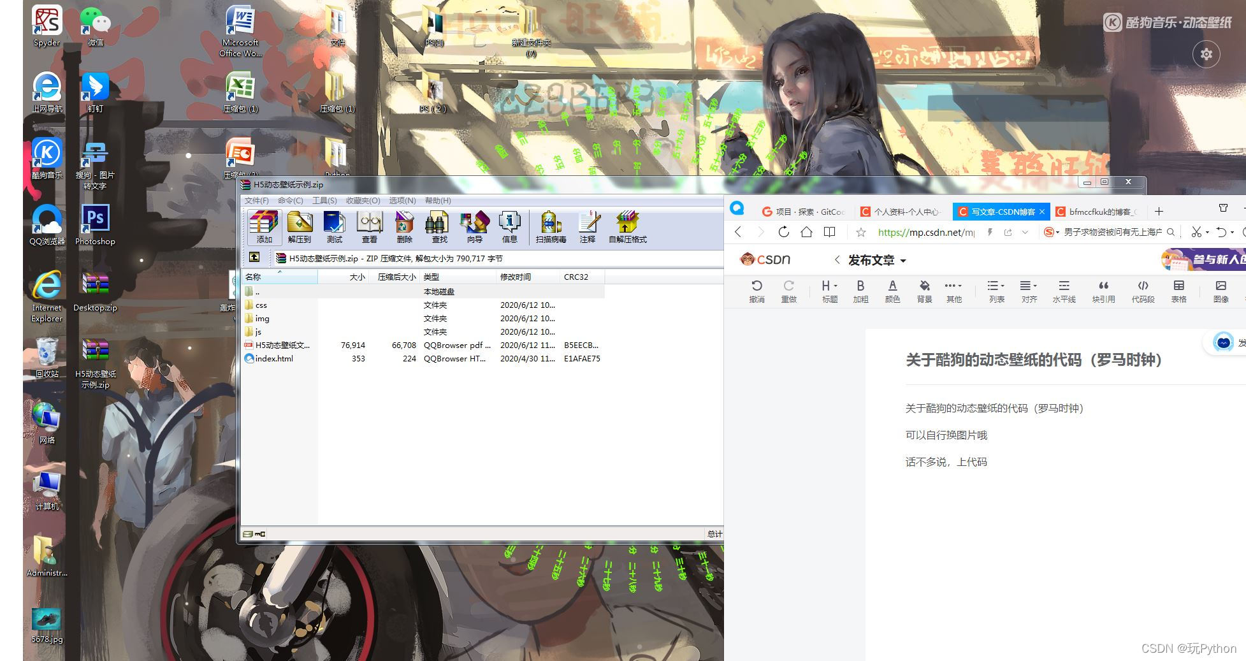Click the browser URL address field
1246x661 pixels.
point(925,232)
